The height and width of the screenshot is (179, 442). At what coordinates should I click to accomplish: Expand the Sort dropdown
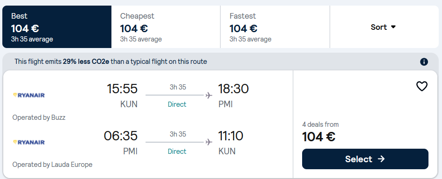[384, 27]
